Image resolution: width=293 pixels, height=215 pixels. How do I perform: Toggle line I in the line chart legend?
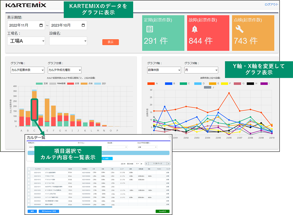pyautogui.click(x=265, y=84)
